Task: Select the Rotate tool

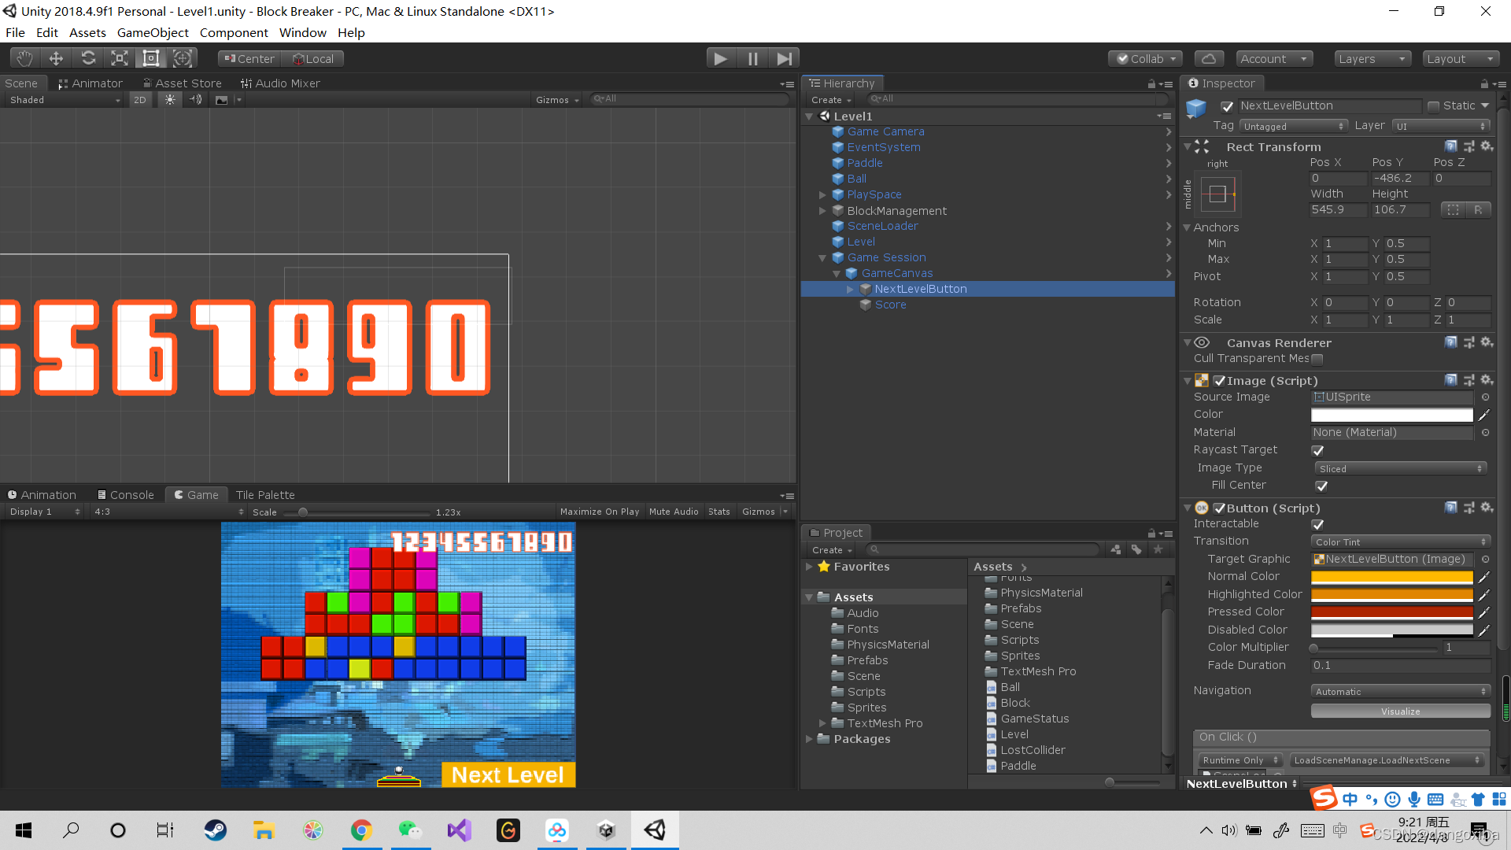Action: click(88, 58)
